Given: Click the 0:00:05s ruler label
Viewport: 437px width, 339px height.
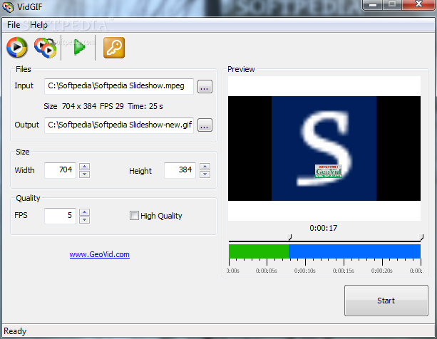Looking at the screenshot, I should click(266, 271).
